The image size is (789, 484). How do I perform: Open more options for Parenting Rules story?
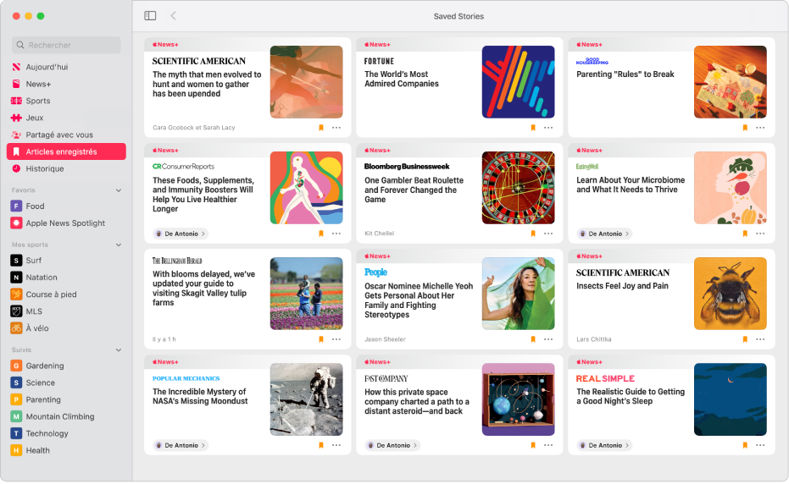click(760, 128)
